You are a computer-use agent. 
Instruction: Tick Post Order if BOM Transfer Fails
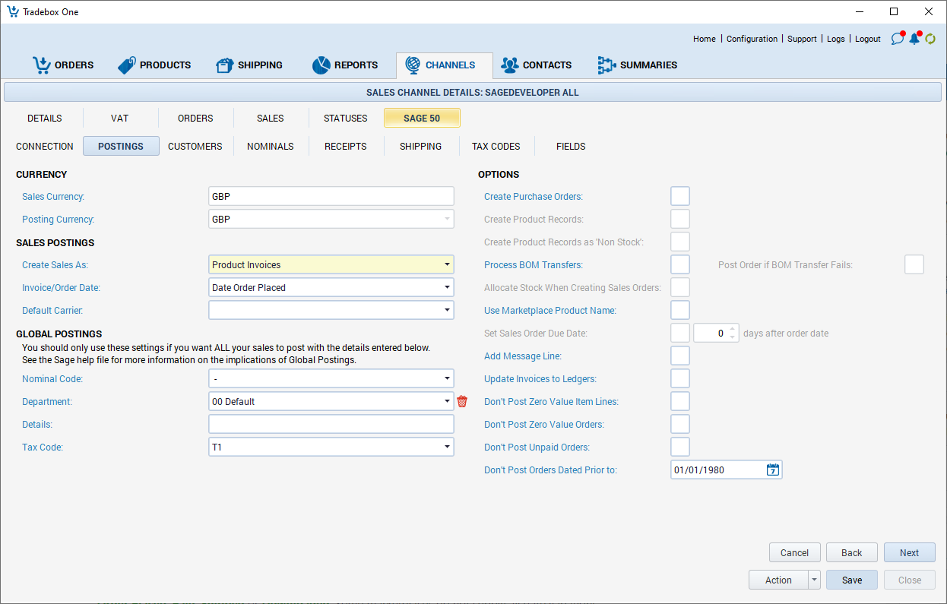coord(914,264)
